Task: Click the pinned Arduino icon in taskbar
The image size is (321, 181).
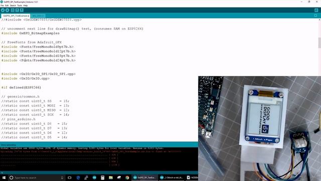Action: [x=94, y=177]
